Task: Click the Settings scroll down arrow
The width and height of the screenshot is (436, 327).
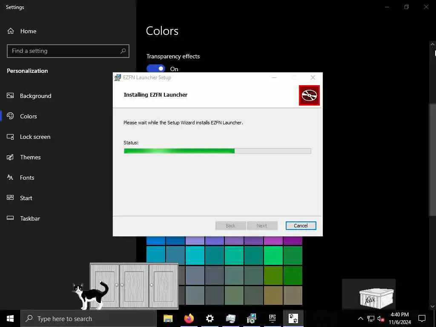Action: pos(433,306)
